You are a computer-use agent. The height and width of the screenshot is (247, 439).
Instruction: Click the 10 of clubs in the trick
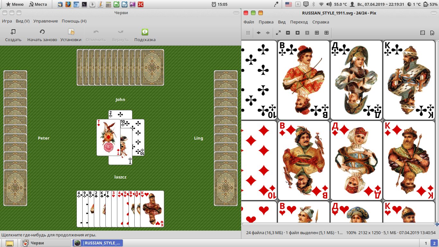138,137
